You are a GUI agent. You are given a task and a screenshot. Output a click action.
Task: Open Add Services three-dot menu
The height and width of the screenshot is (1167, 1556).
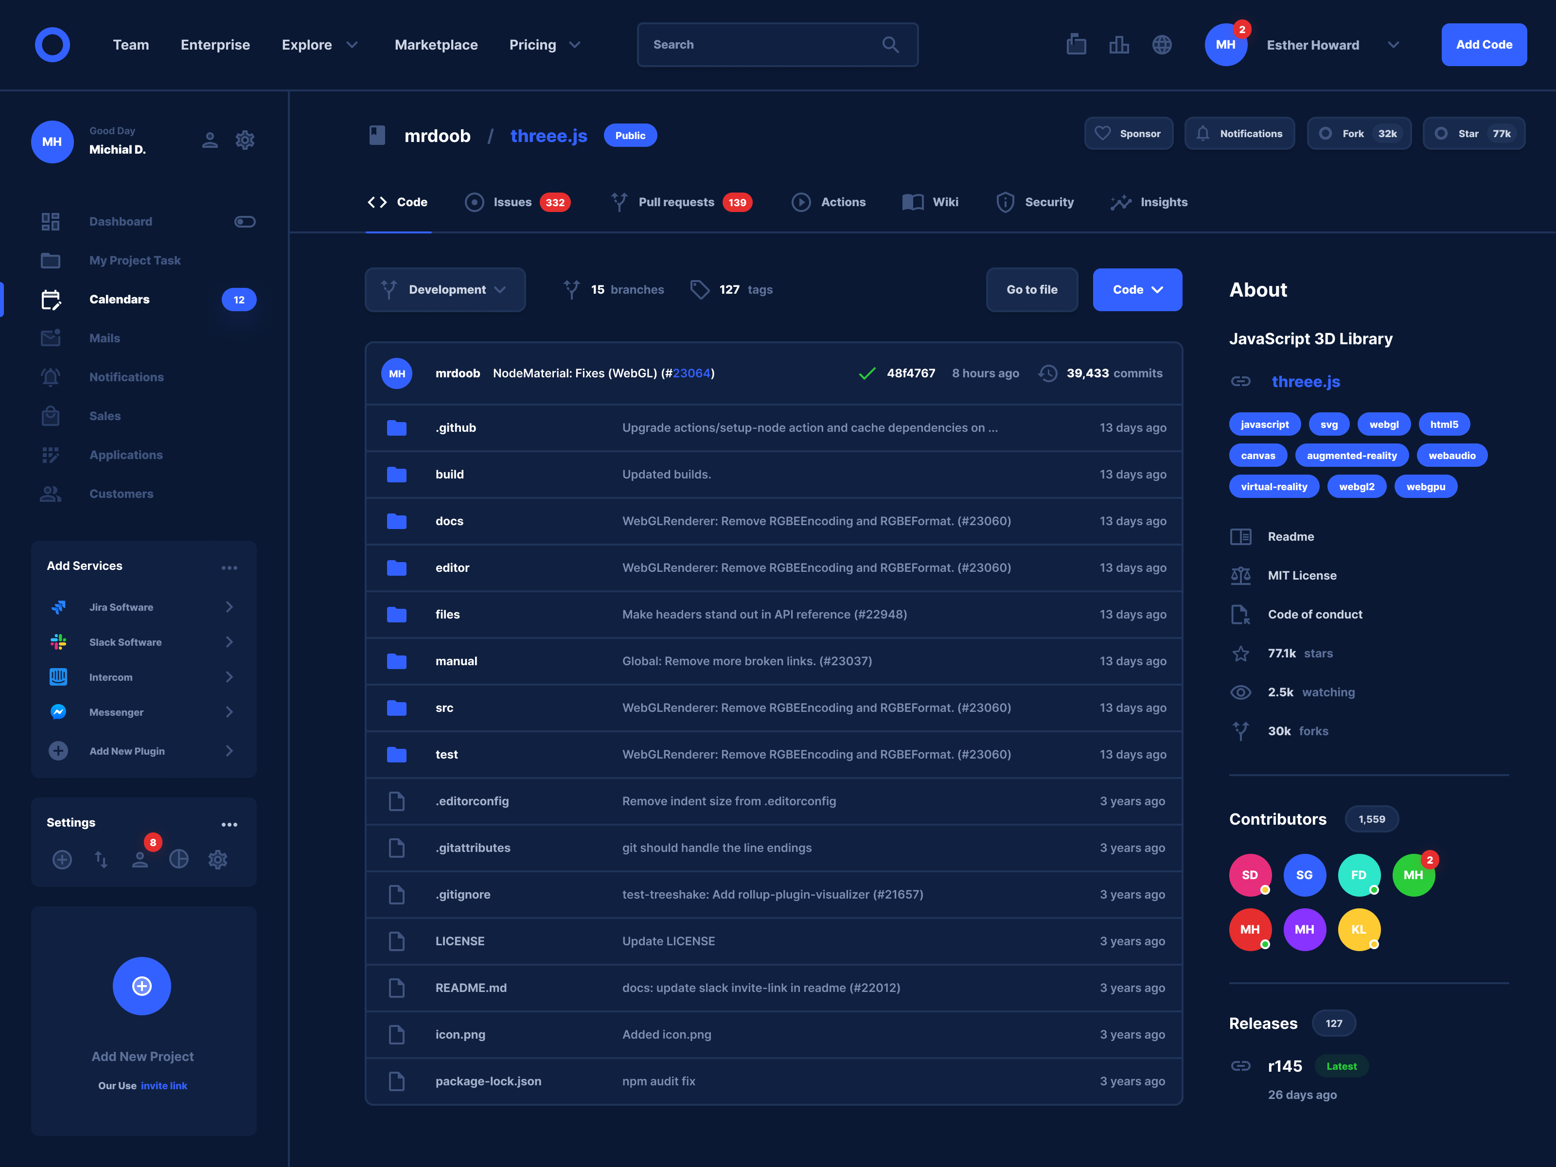point(230,567)
